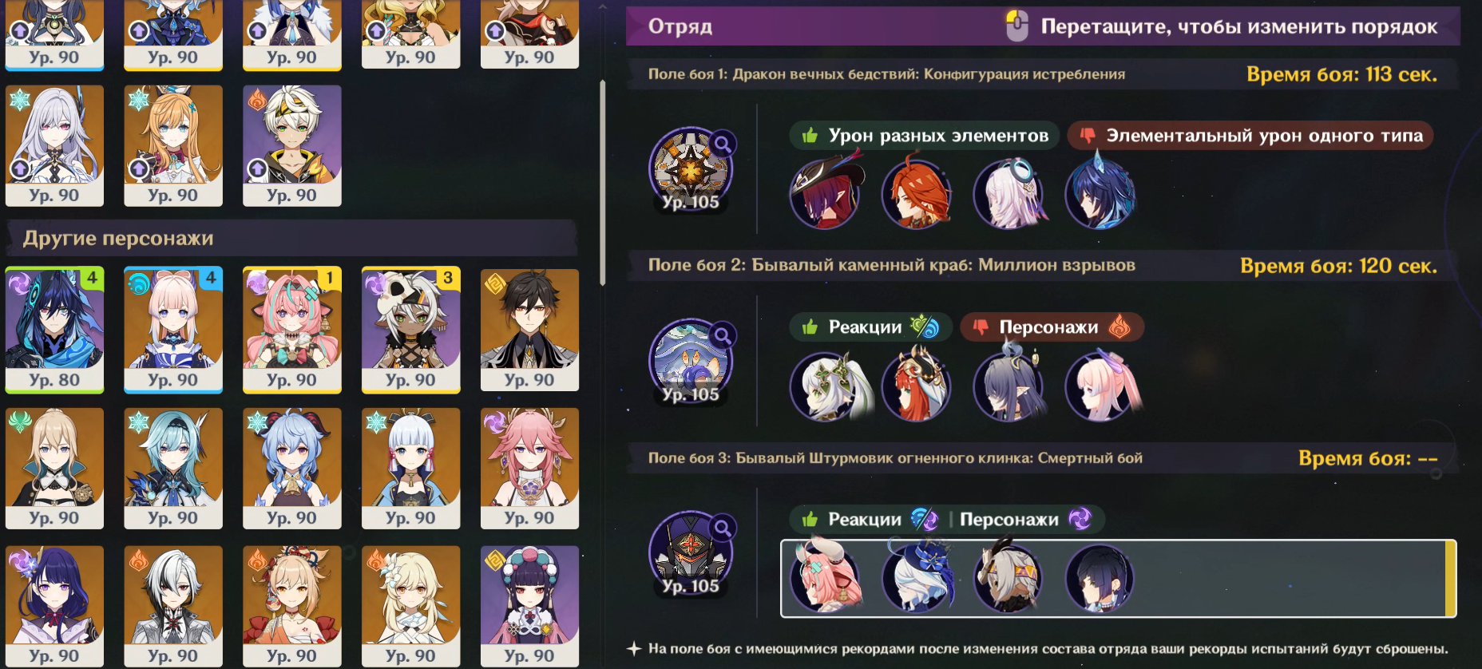Pick the pink-haired character card numbered 1

[x=291, y=330]
